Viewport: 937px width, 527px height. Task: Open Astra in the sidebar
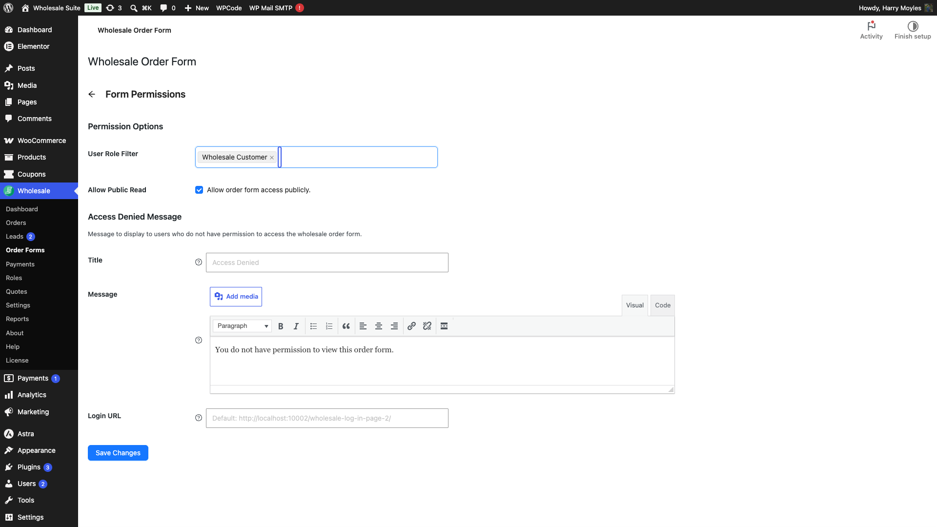point(39,434)
